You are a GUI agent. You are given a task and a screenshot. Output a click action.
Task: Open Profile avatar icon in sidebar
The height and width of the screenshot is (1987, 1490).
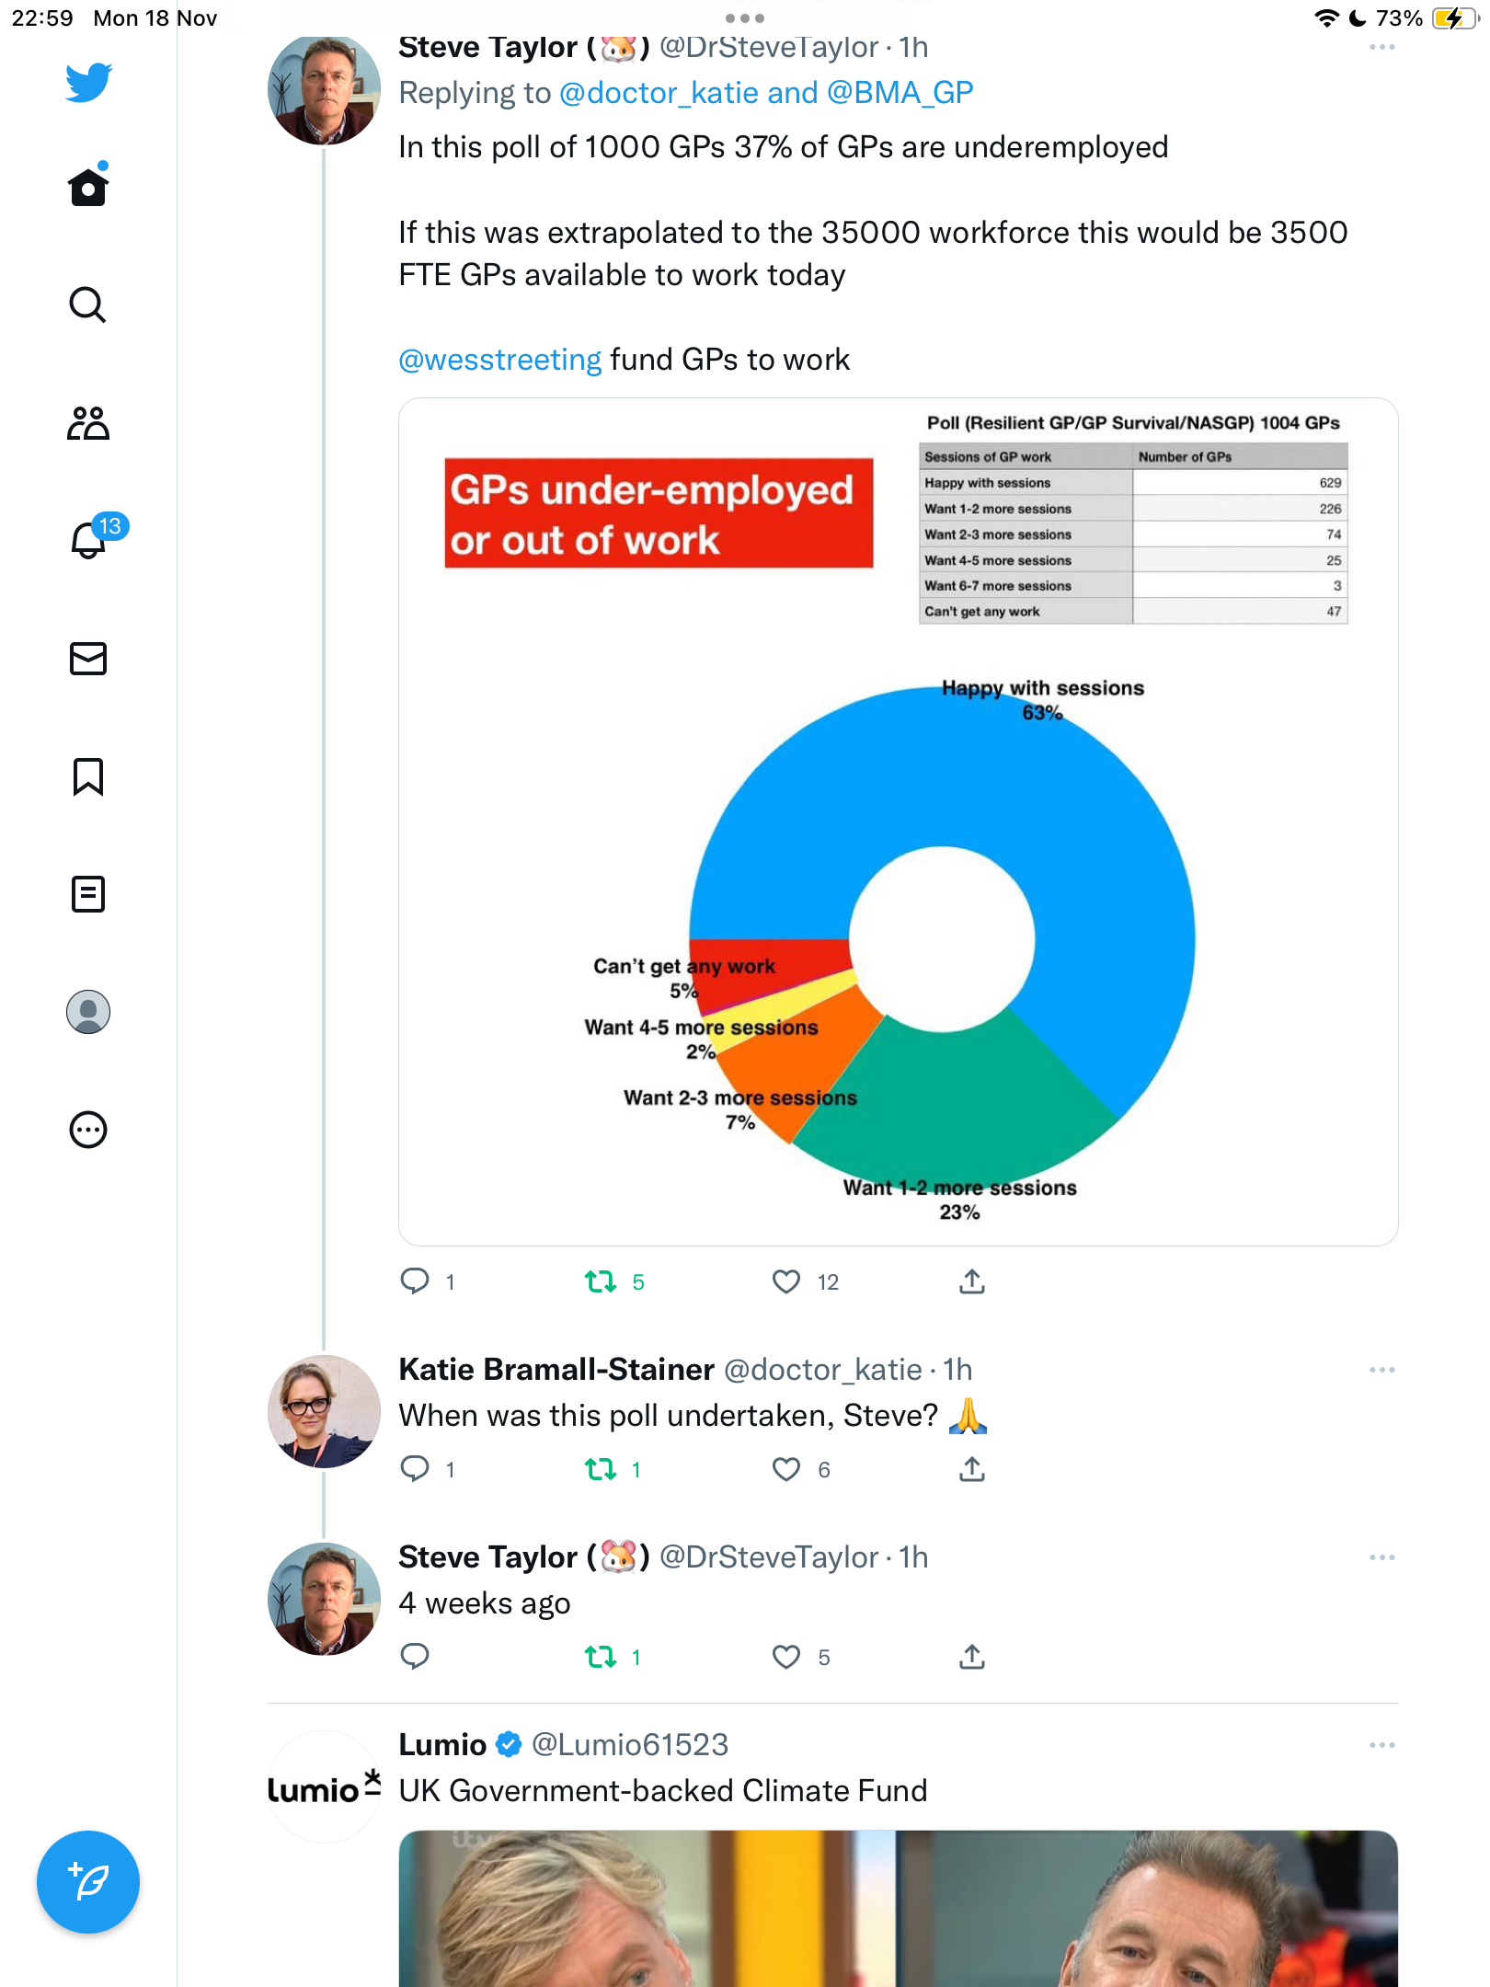(x=88, y=1012)
